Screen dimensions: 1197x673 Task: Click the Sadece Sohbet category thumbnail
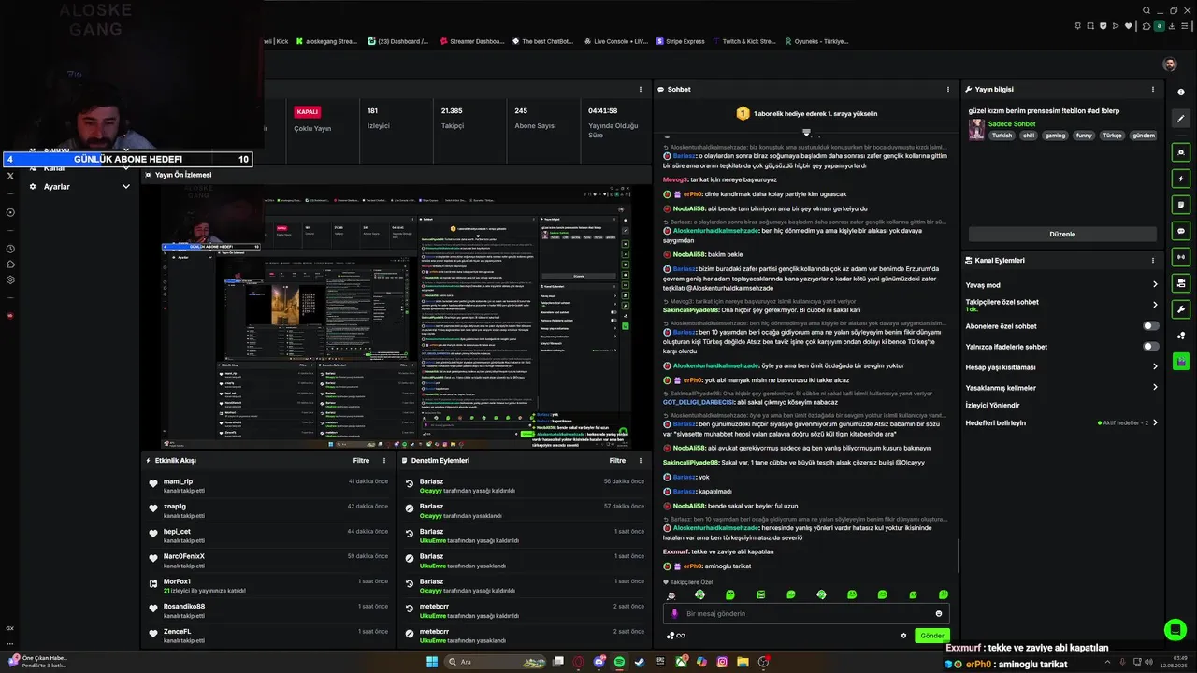pyautogui.click(x=976, y=130)
